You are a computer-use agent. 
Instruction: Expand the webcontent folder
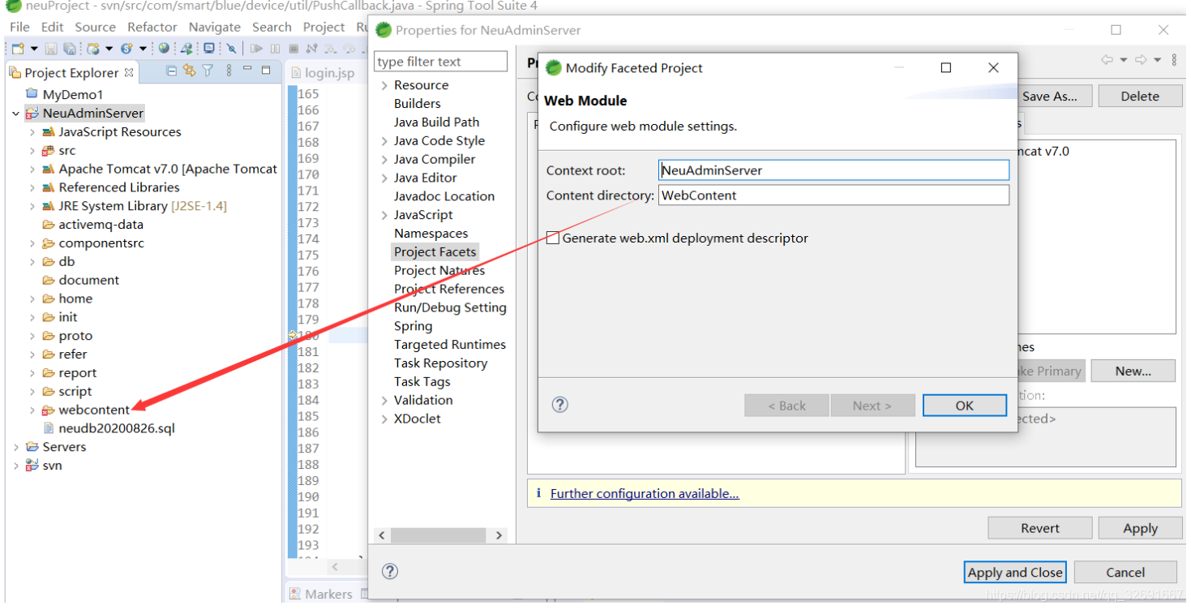pyautogui.click(x=32, y=410)
